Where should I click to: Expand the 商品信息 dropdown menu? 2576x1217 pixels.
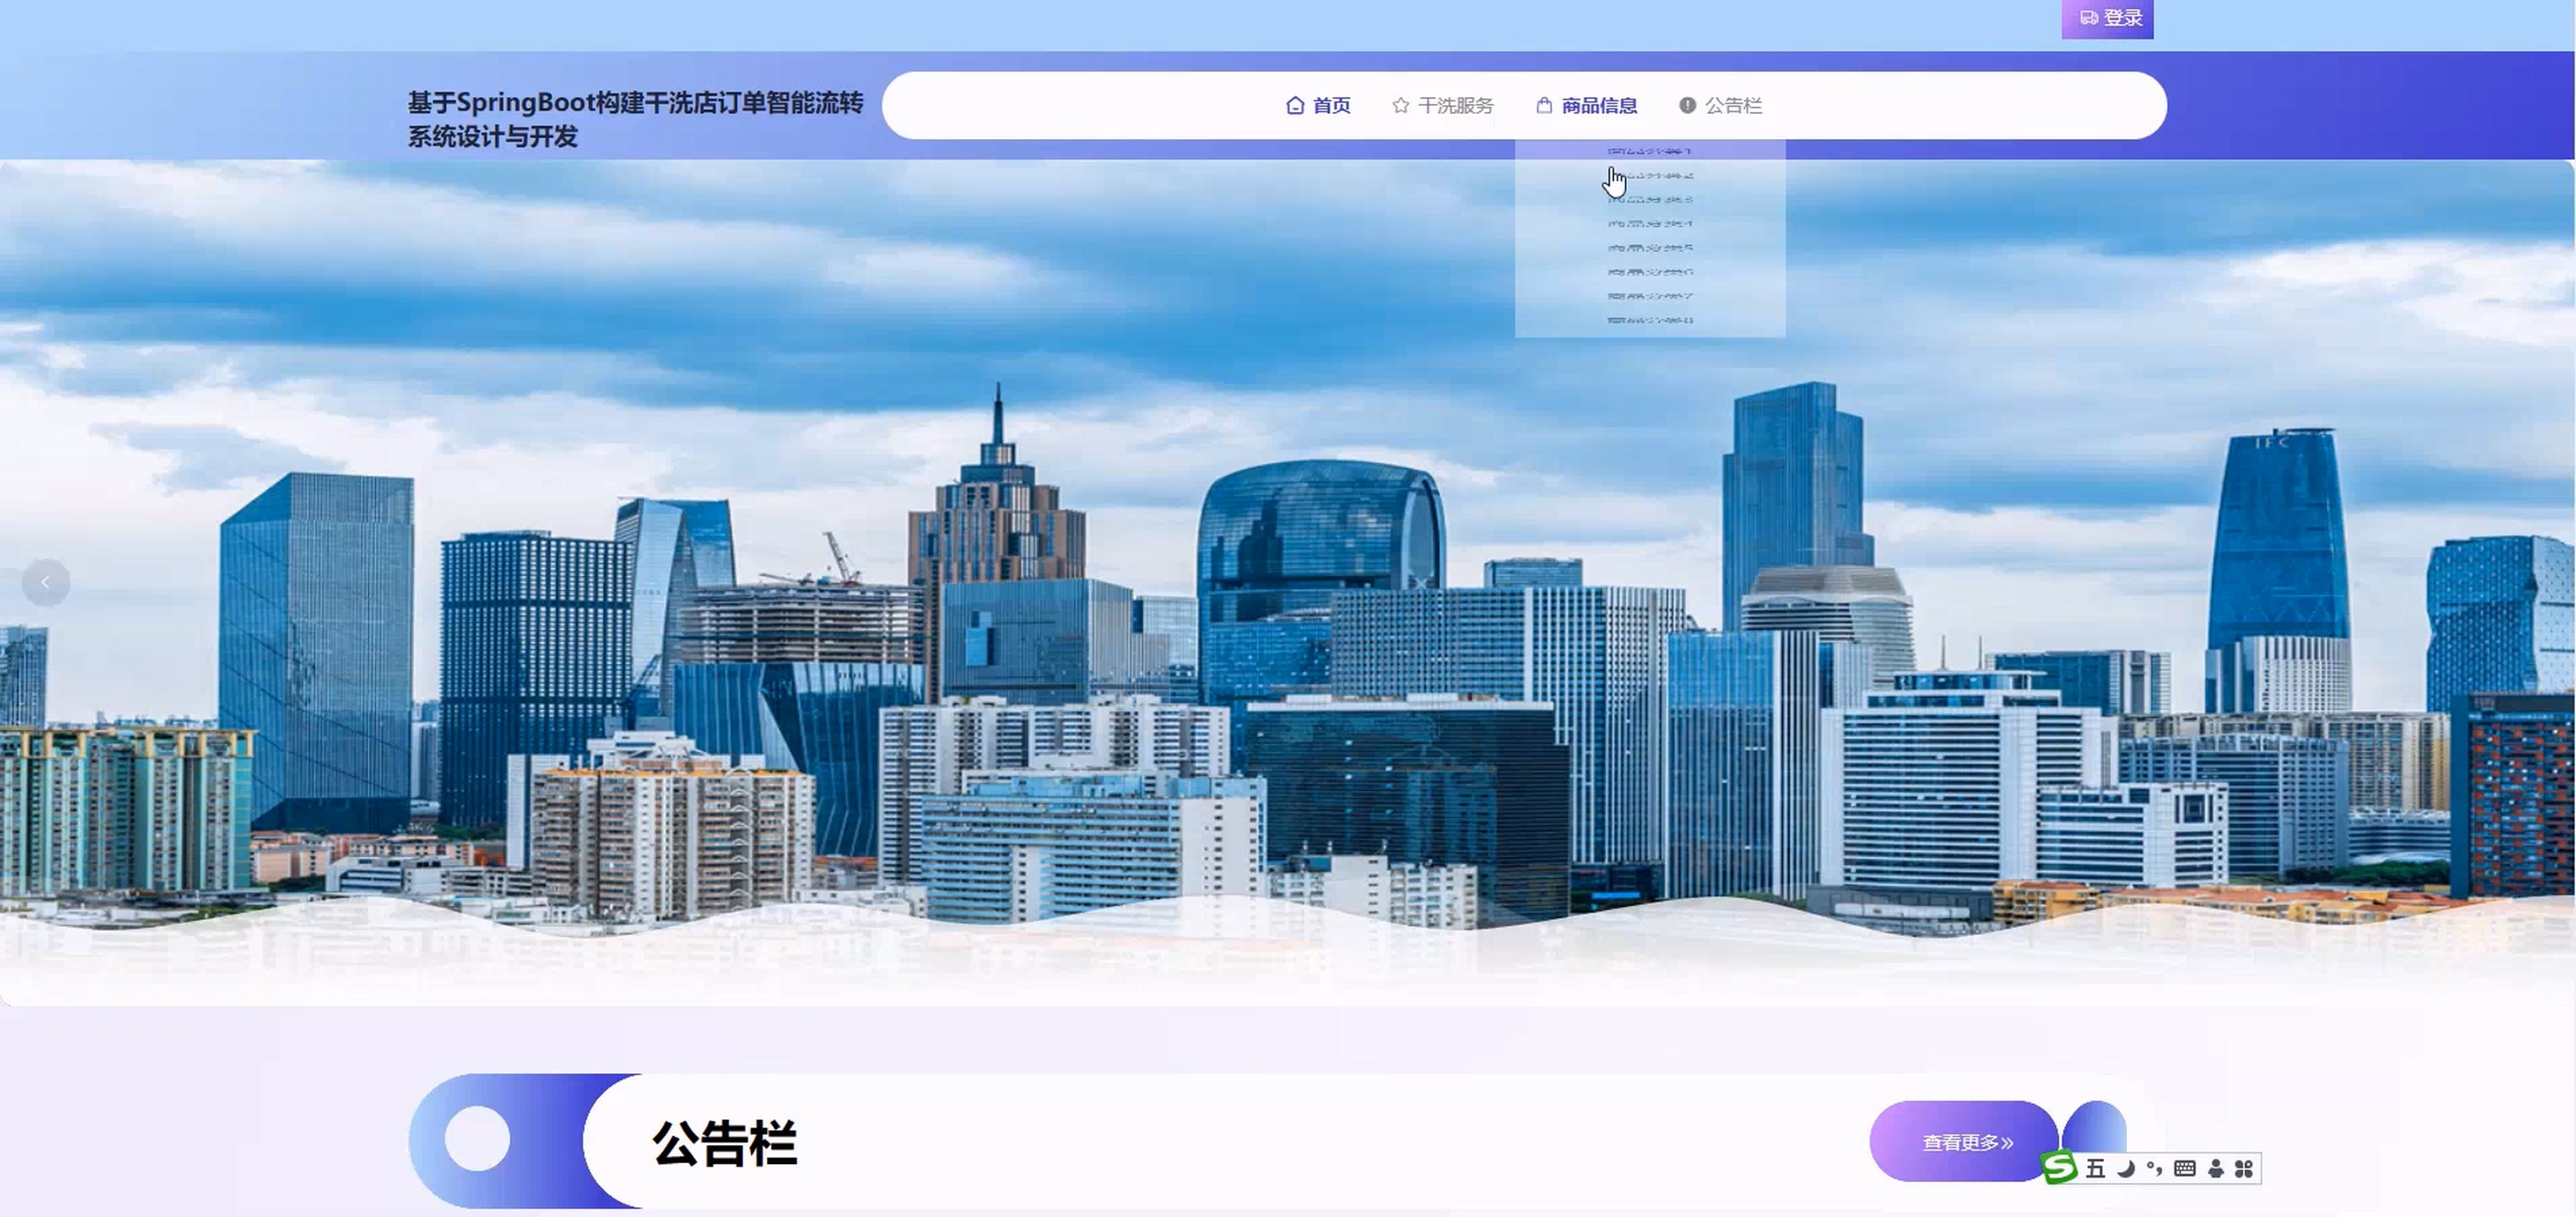coord(1598,105)
